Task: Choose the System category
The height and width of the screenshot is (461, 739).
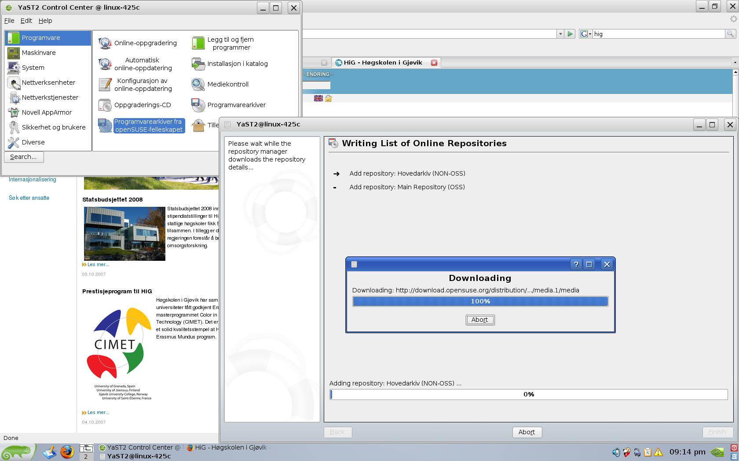Action: [48, 68]
